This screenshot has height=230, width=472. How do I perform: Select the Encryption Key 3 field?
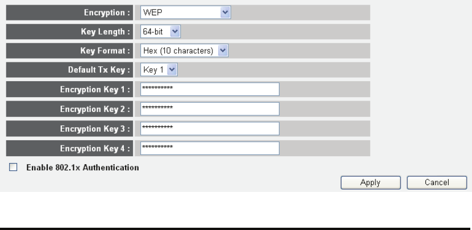coord(210,128)
